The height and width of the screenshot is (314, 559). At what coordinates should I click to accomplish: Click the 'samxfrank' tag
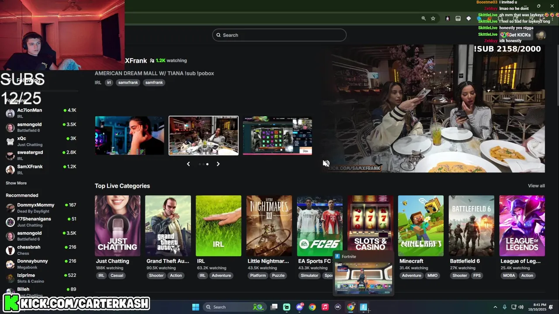[128, 82]
